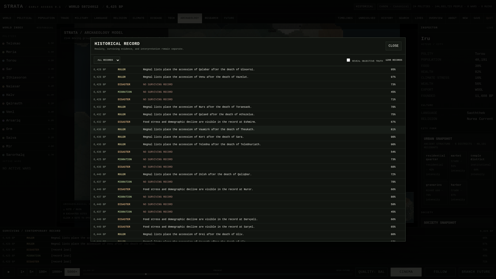Click the Orei accession record row

(248, 234)
